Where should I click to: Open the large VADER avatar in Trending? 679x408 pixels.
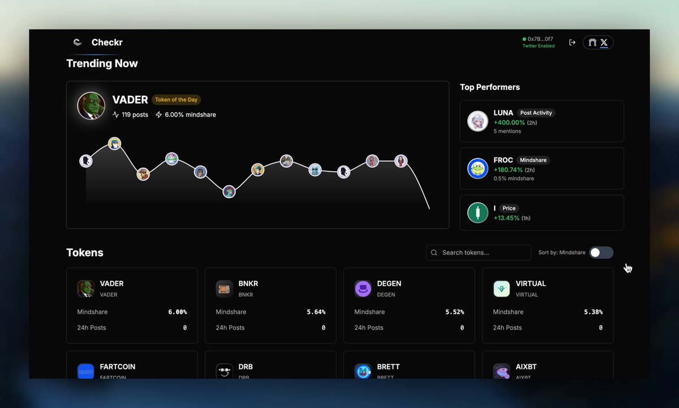pyautogui.click(x=91, y=106)
